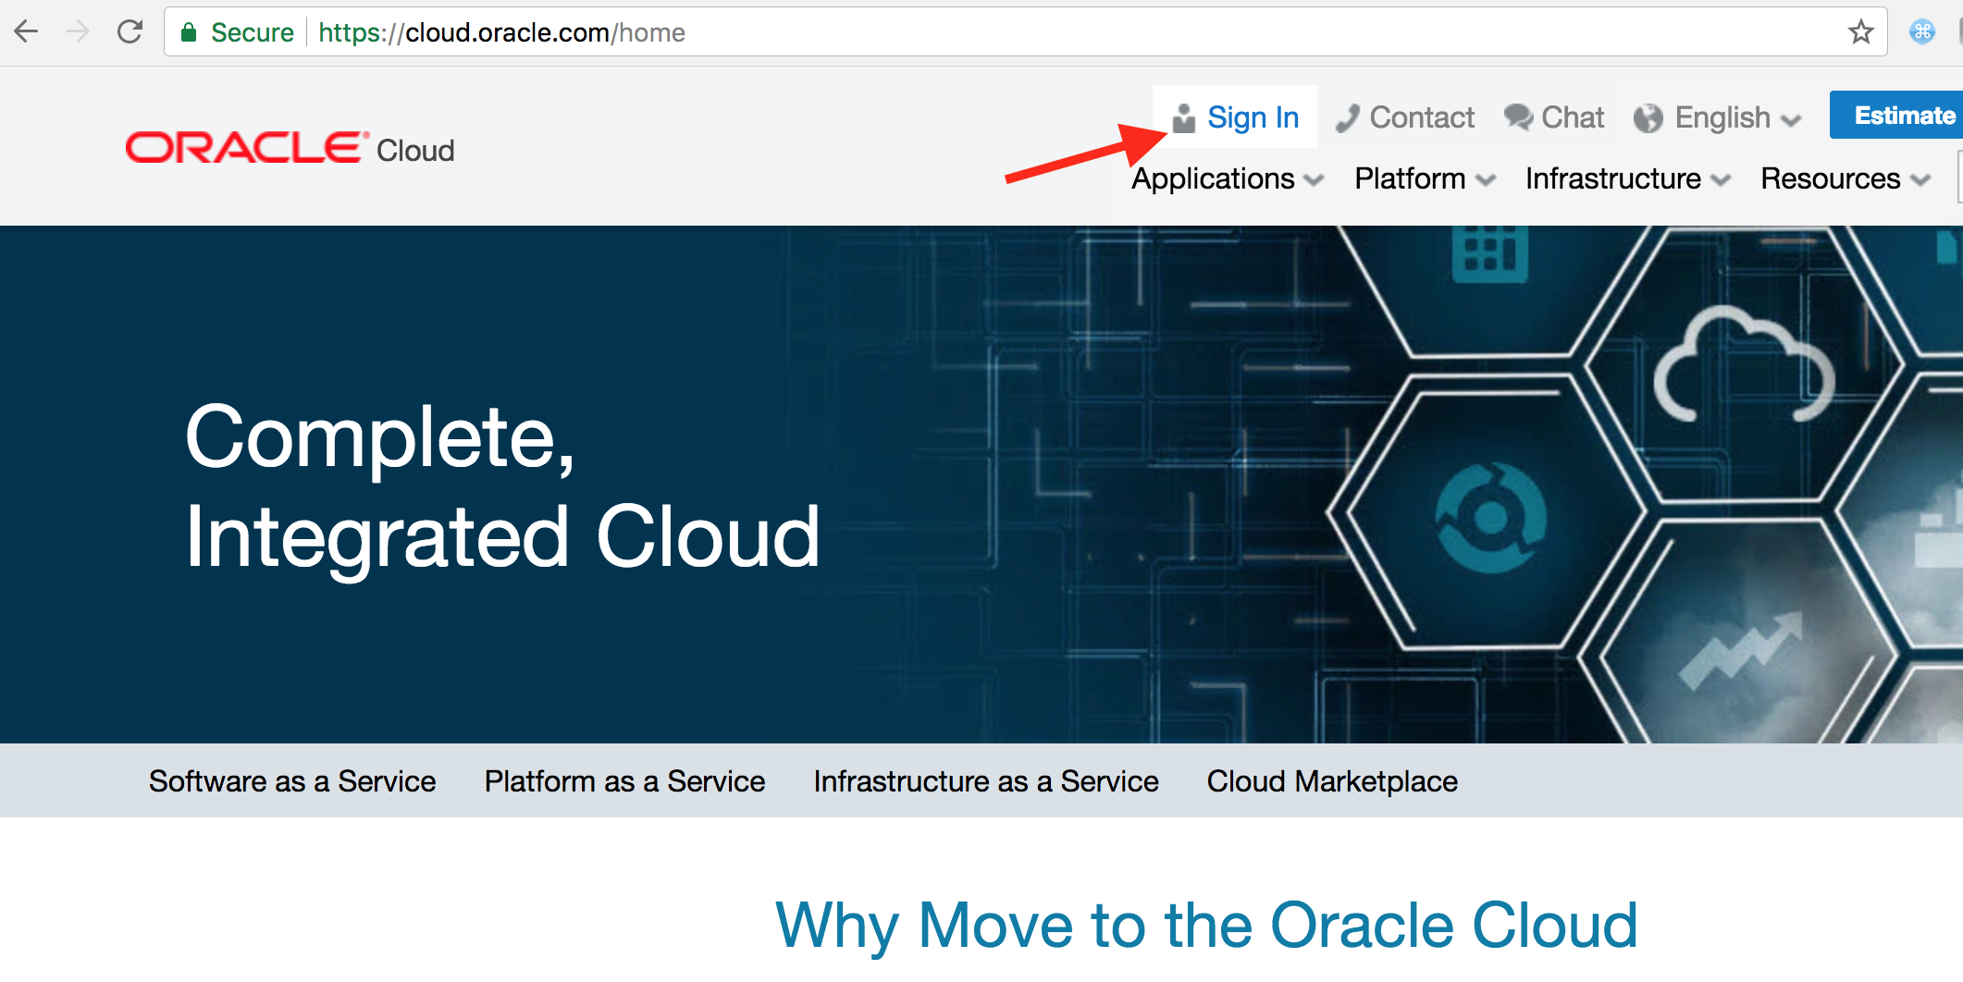Screen dimensions: 1963x982
Task: Expand the Platform menu
Action: pyautogui.click(x=1425, y=178)
